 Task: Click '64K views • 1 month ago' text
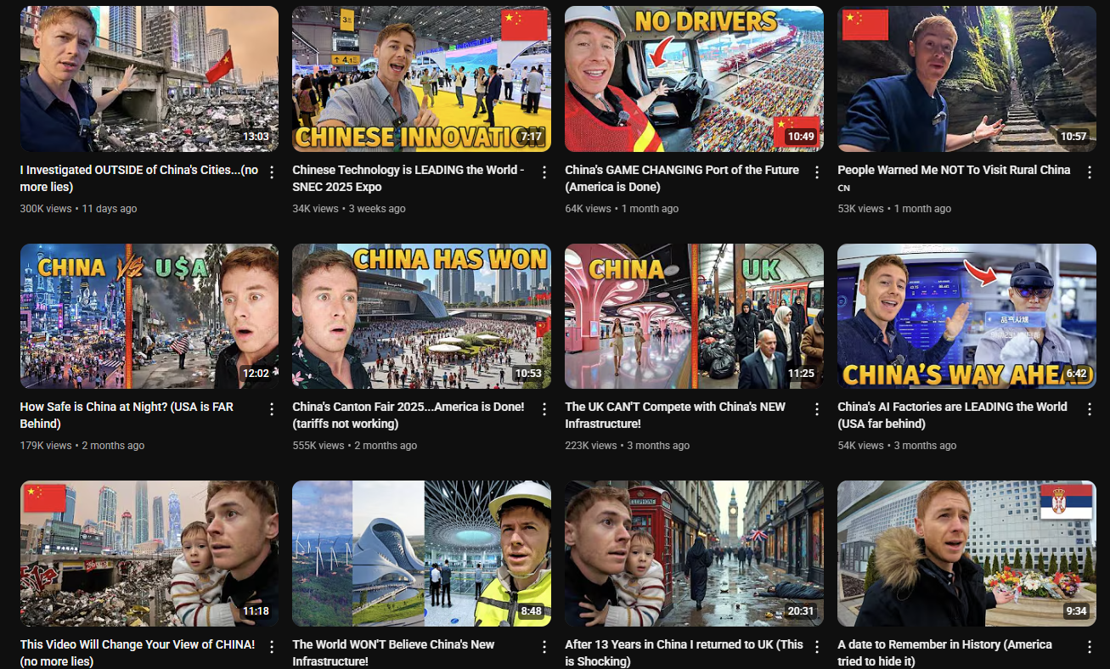click(622, 209)
